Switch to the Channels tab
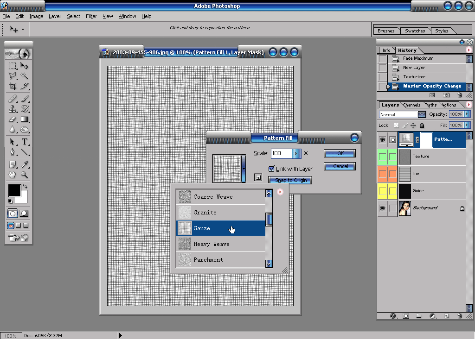This screenshot has height=339, width=475. pos(412,105)
